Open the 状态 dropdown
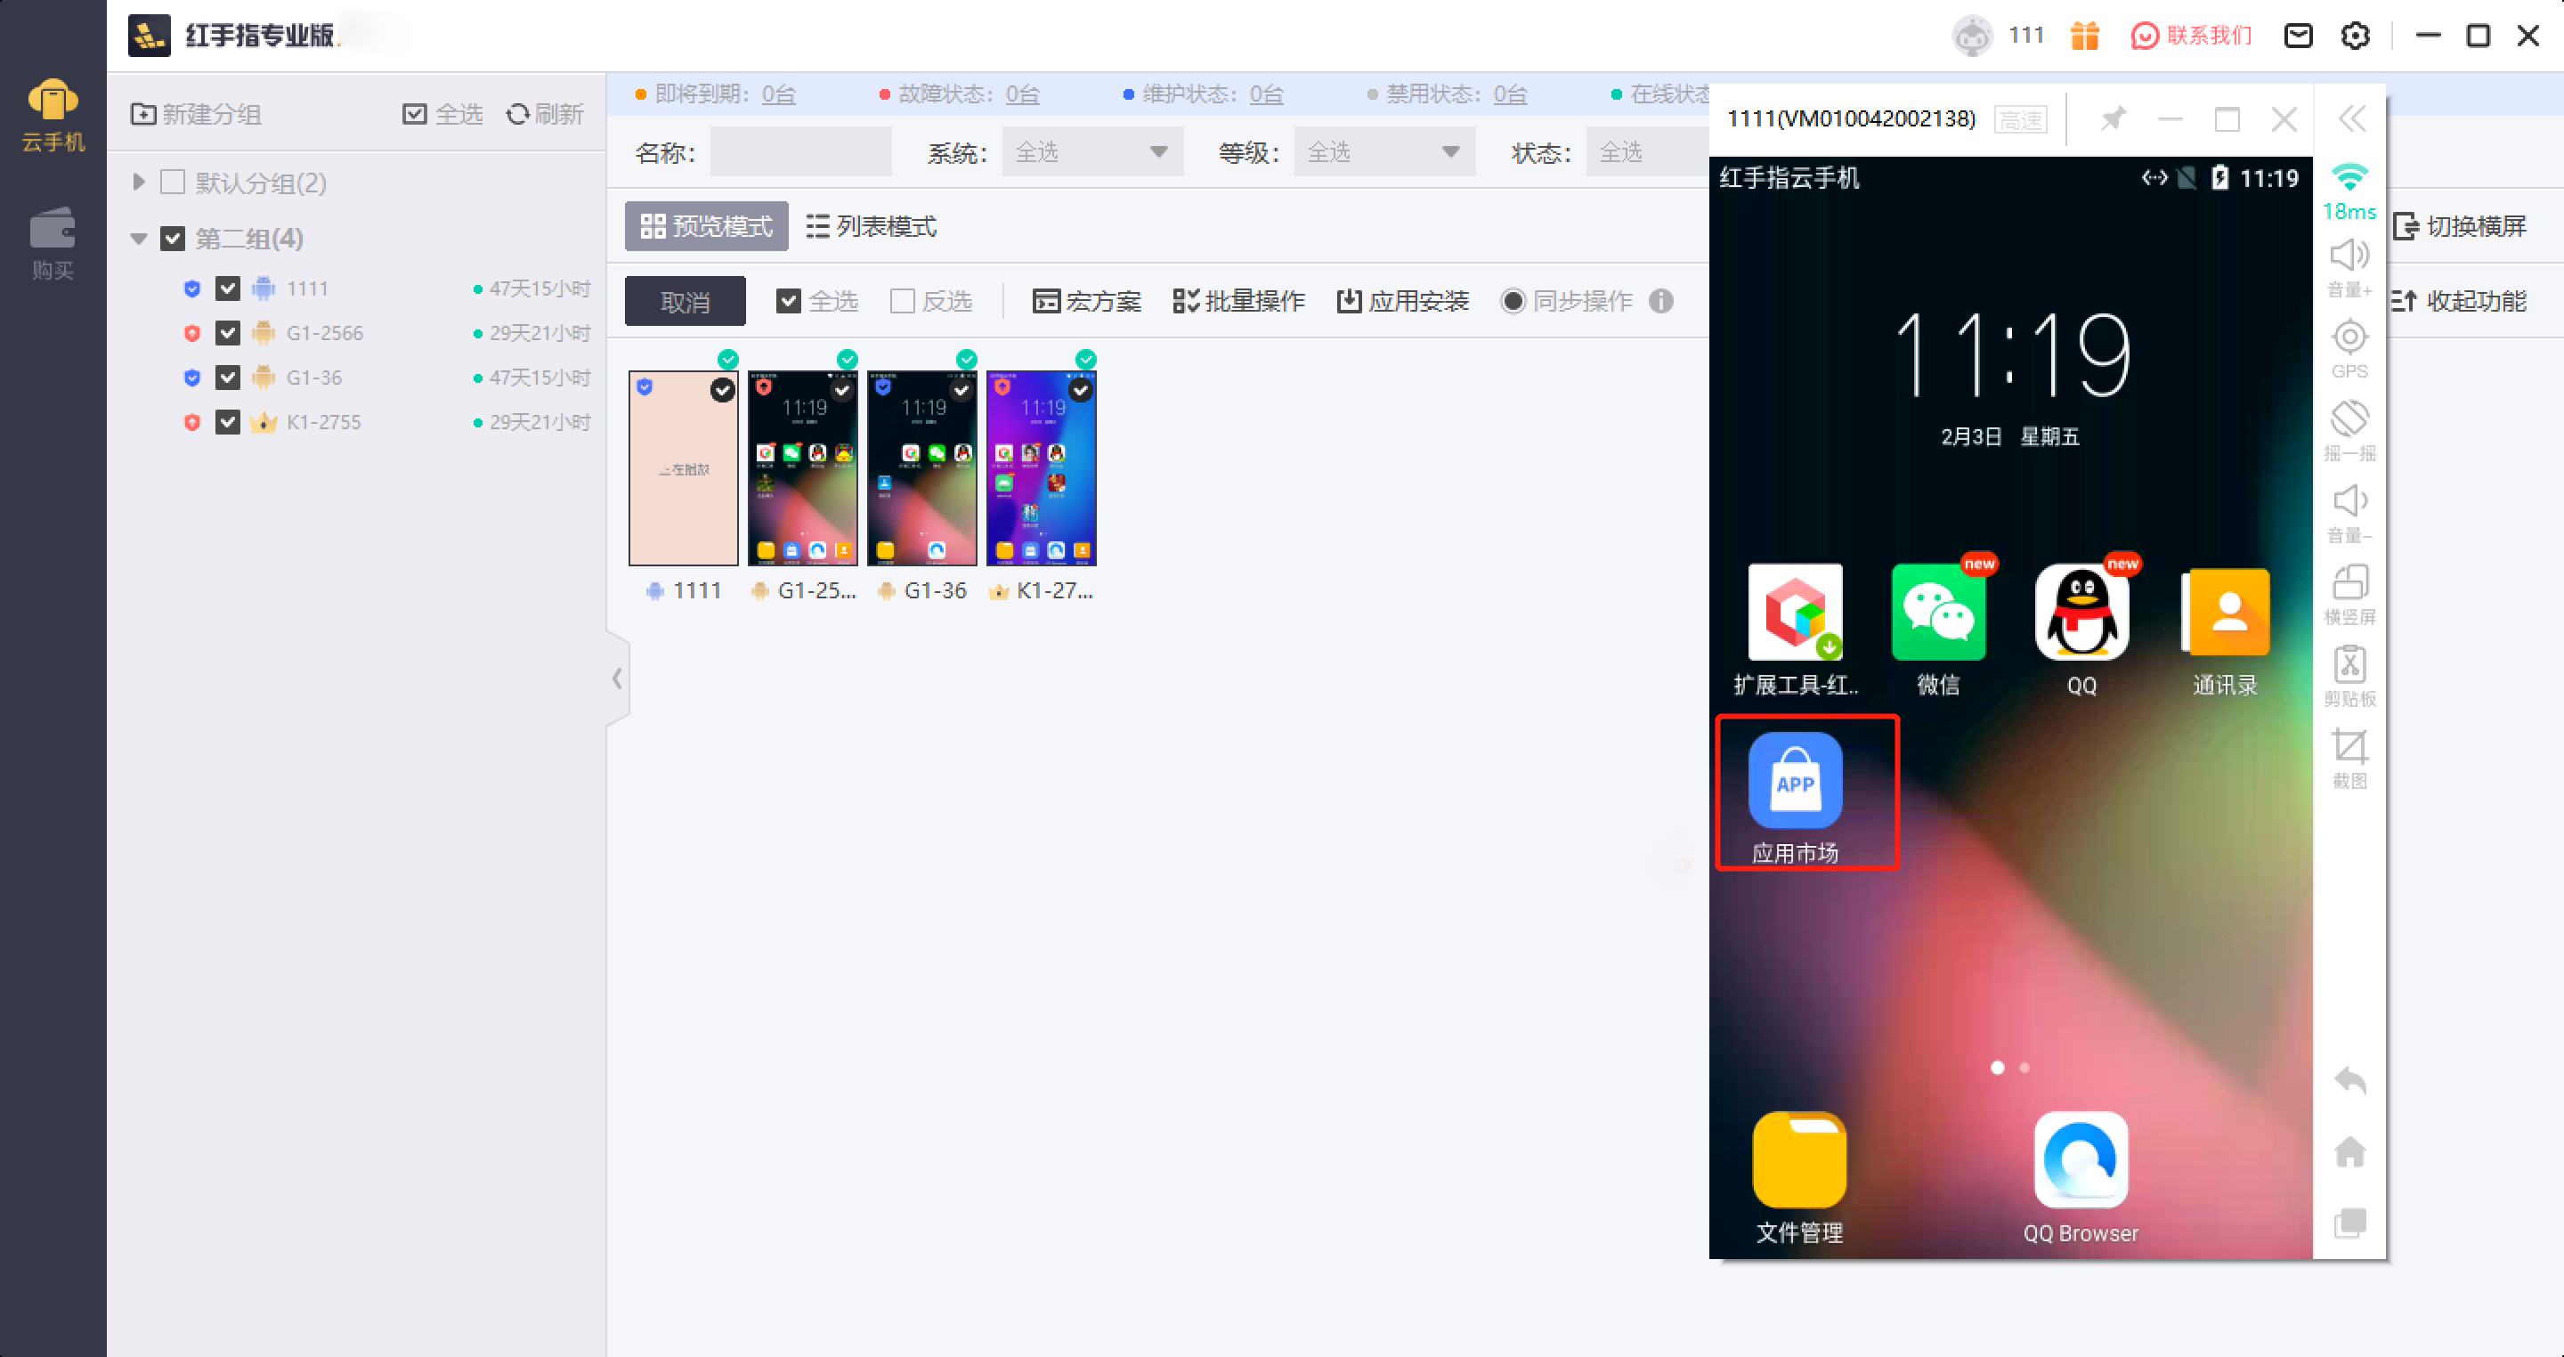The width and height of the screenshot is (2564, 1357). pos(1647,152)
